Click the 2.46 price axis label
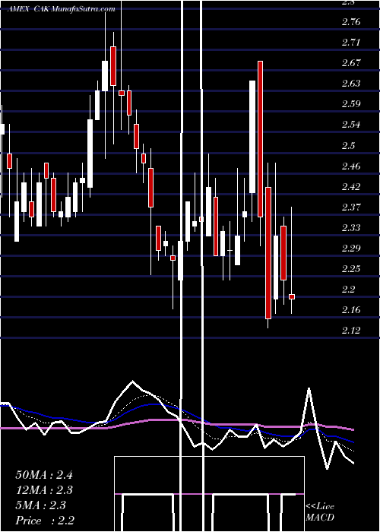 coord(351,166)
